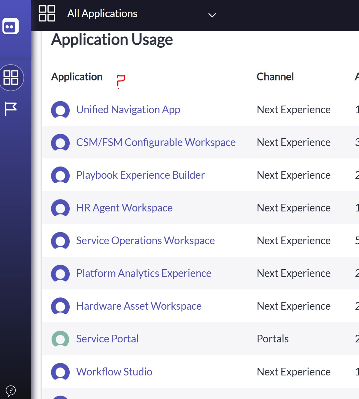Screen dimensions: 359x399
Task: Expand the All Applications dropdown chevron
Action: 212,15
